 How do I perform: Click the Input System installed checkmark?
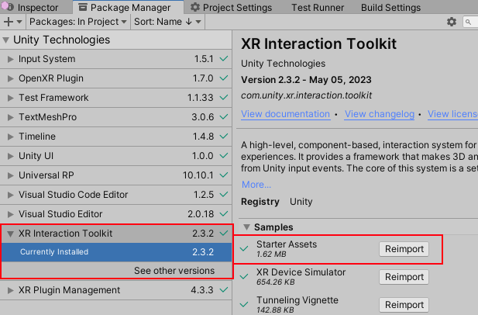(x=224, y=59)
